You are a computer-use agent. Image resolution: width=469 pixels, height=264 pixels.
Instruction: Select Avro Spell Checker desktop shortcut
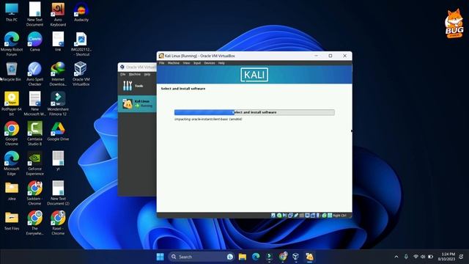34,73
